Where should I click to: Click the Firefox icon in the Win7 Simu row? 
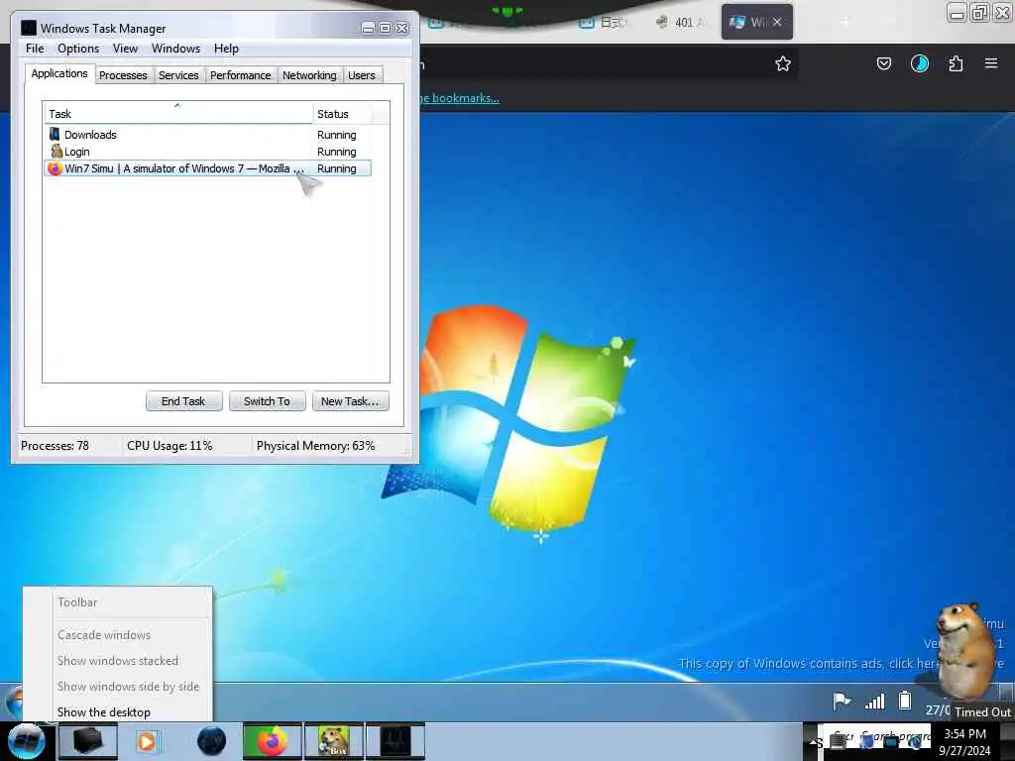tap(56, 168)
